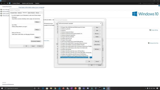This screenshot has width=160, height=90.
Task: Open Performance Settings in System Properties
Action: pos(37,22)
